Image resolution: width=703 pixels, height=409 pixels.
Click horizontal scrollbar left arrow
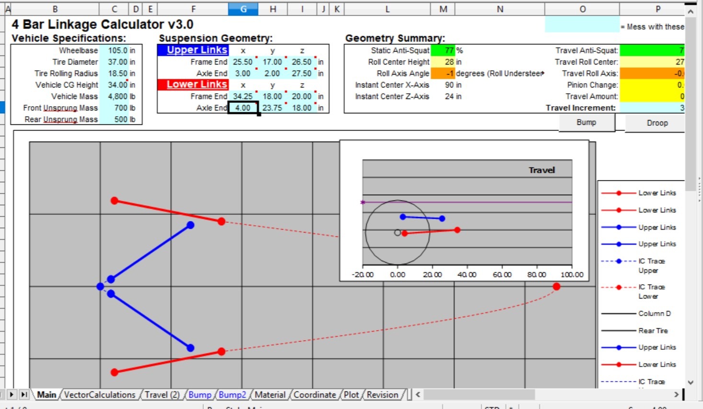click(418, 395)
